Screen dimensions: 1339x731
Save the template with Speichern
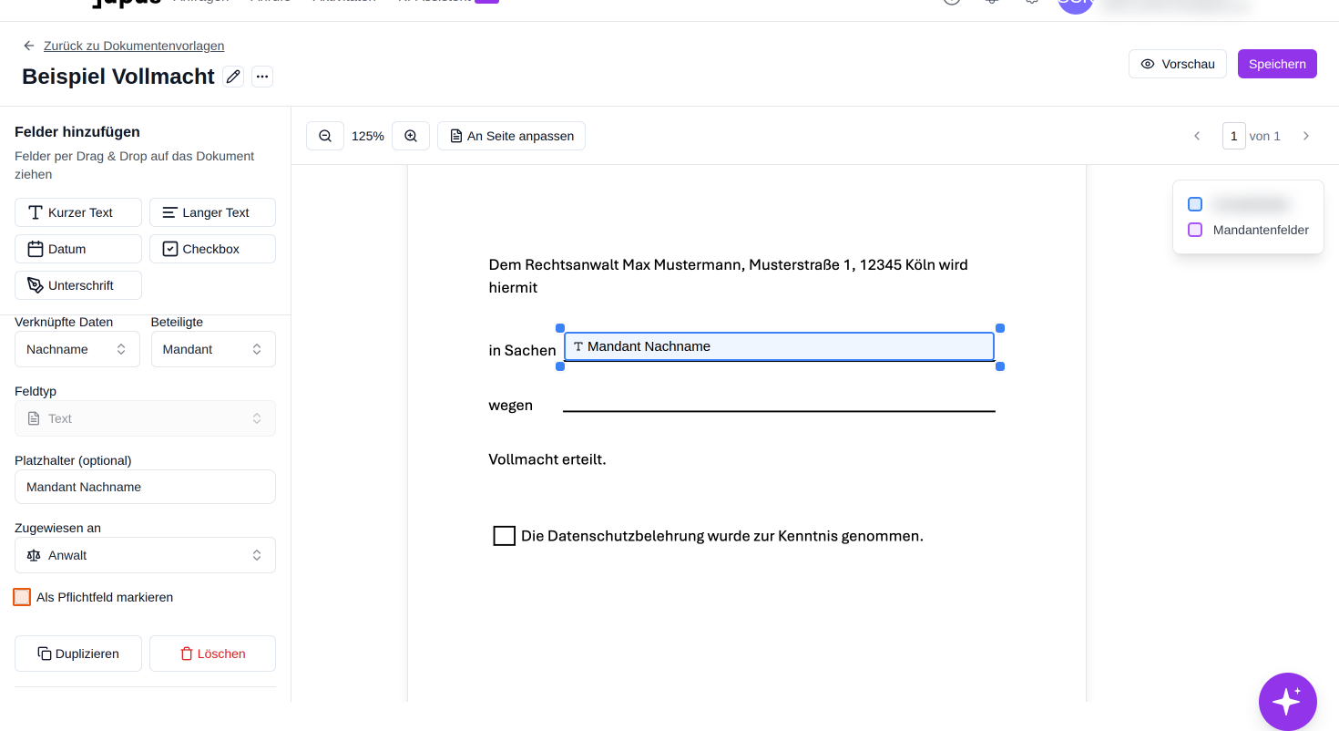pyautogui.click(x=1277, y=64)
